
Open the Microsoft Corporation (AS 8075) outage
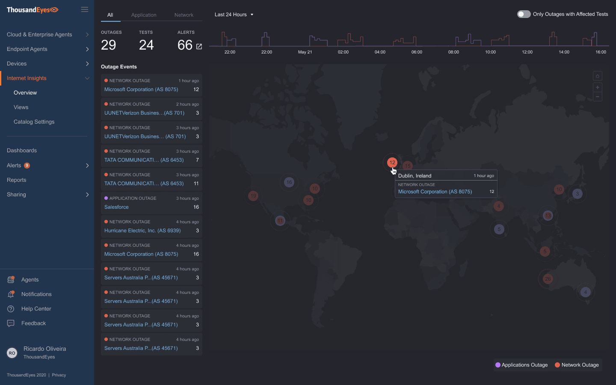click(141, 89)
